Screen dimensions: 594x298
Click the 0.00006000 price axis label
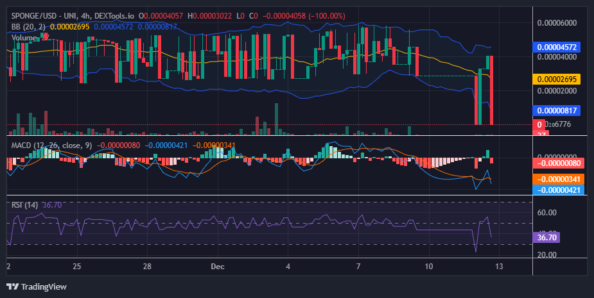557,22
